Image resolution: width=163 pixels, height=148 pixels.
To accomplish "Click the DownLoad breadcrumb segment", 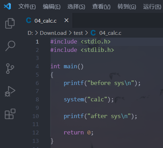I will [x=53, y=33].
